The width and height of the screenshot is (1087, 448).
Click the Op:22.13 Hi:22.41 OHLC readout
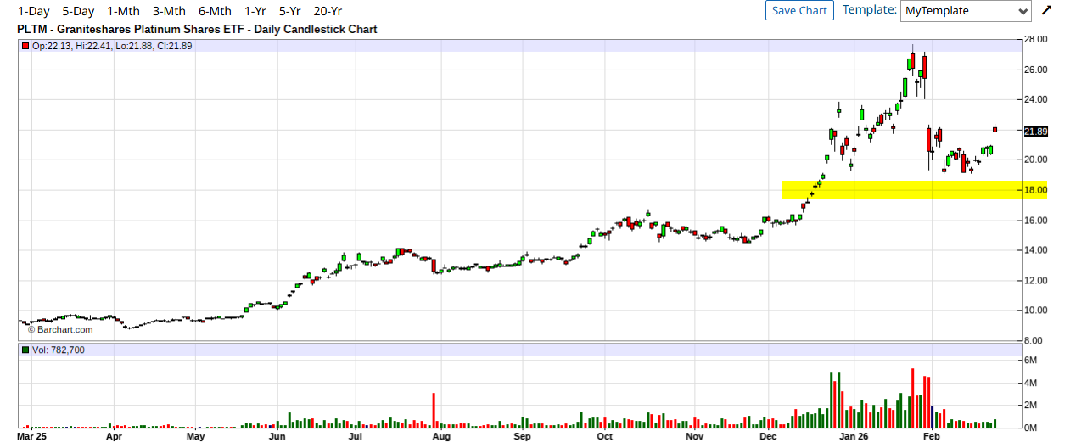pos(112,46)
